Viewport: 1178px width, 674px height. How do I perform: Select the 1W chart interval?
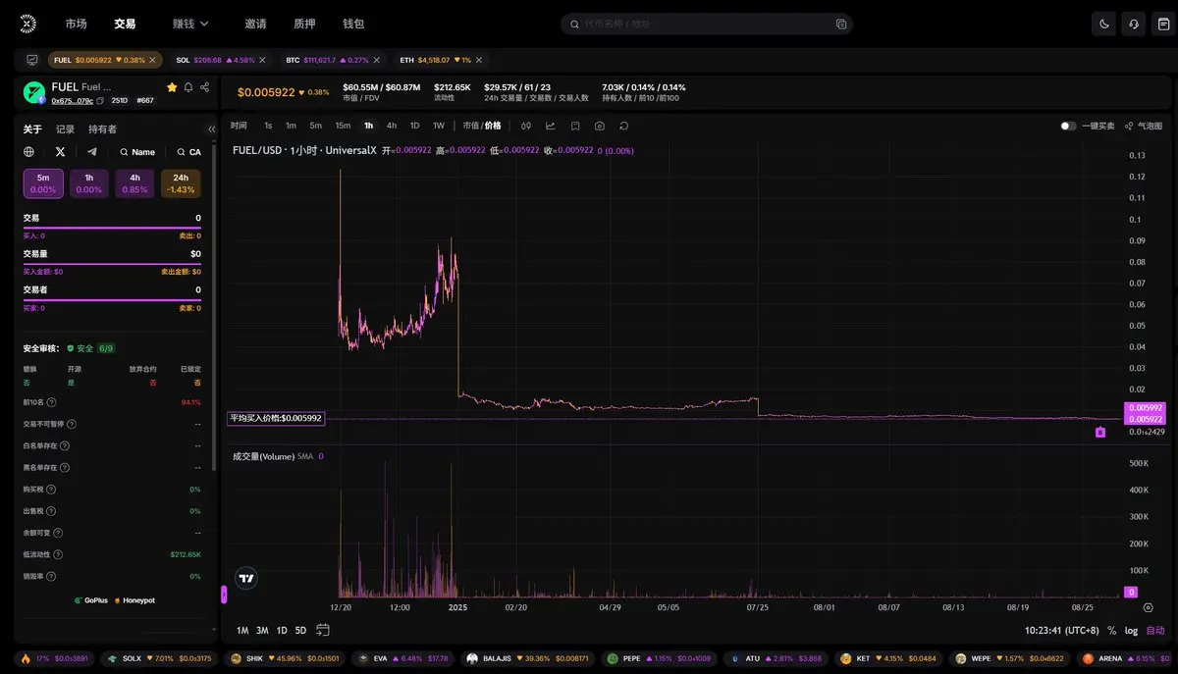tap(439, 126)
